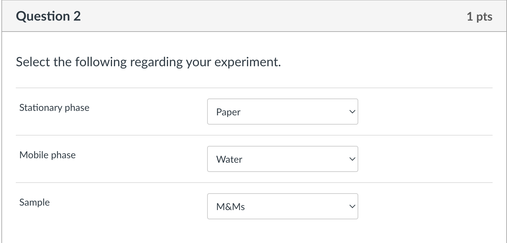Screen dimensions: 507x243
Task: Click the "Stationary phase" row label
Action: click(54, 108)
